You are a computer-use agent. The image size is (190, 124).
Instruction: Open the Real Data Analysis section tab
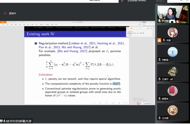pyautogui.click(x=98, y=28)
